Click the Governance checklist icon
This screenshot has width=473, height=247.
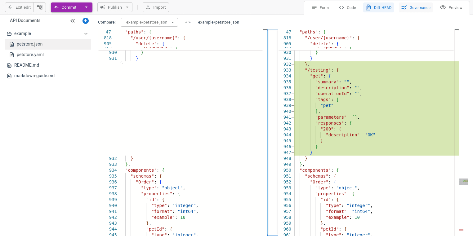pos(404,7)
